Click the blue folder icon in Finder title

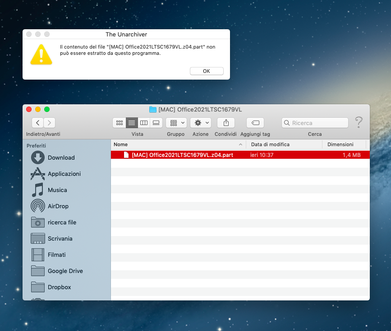click(152, 109)
